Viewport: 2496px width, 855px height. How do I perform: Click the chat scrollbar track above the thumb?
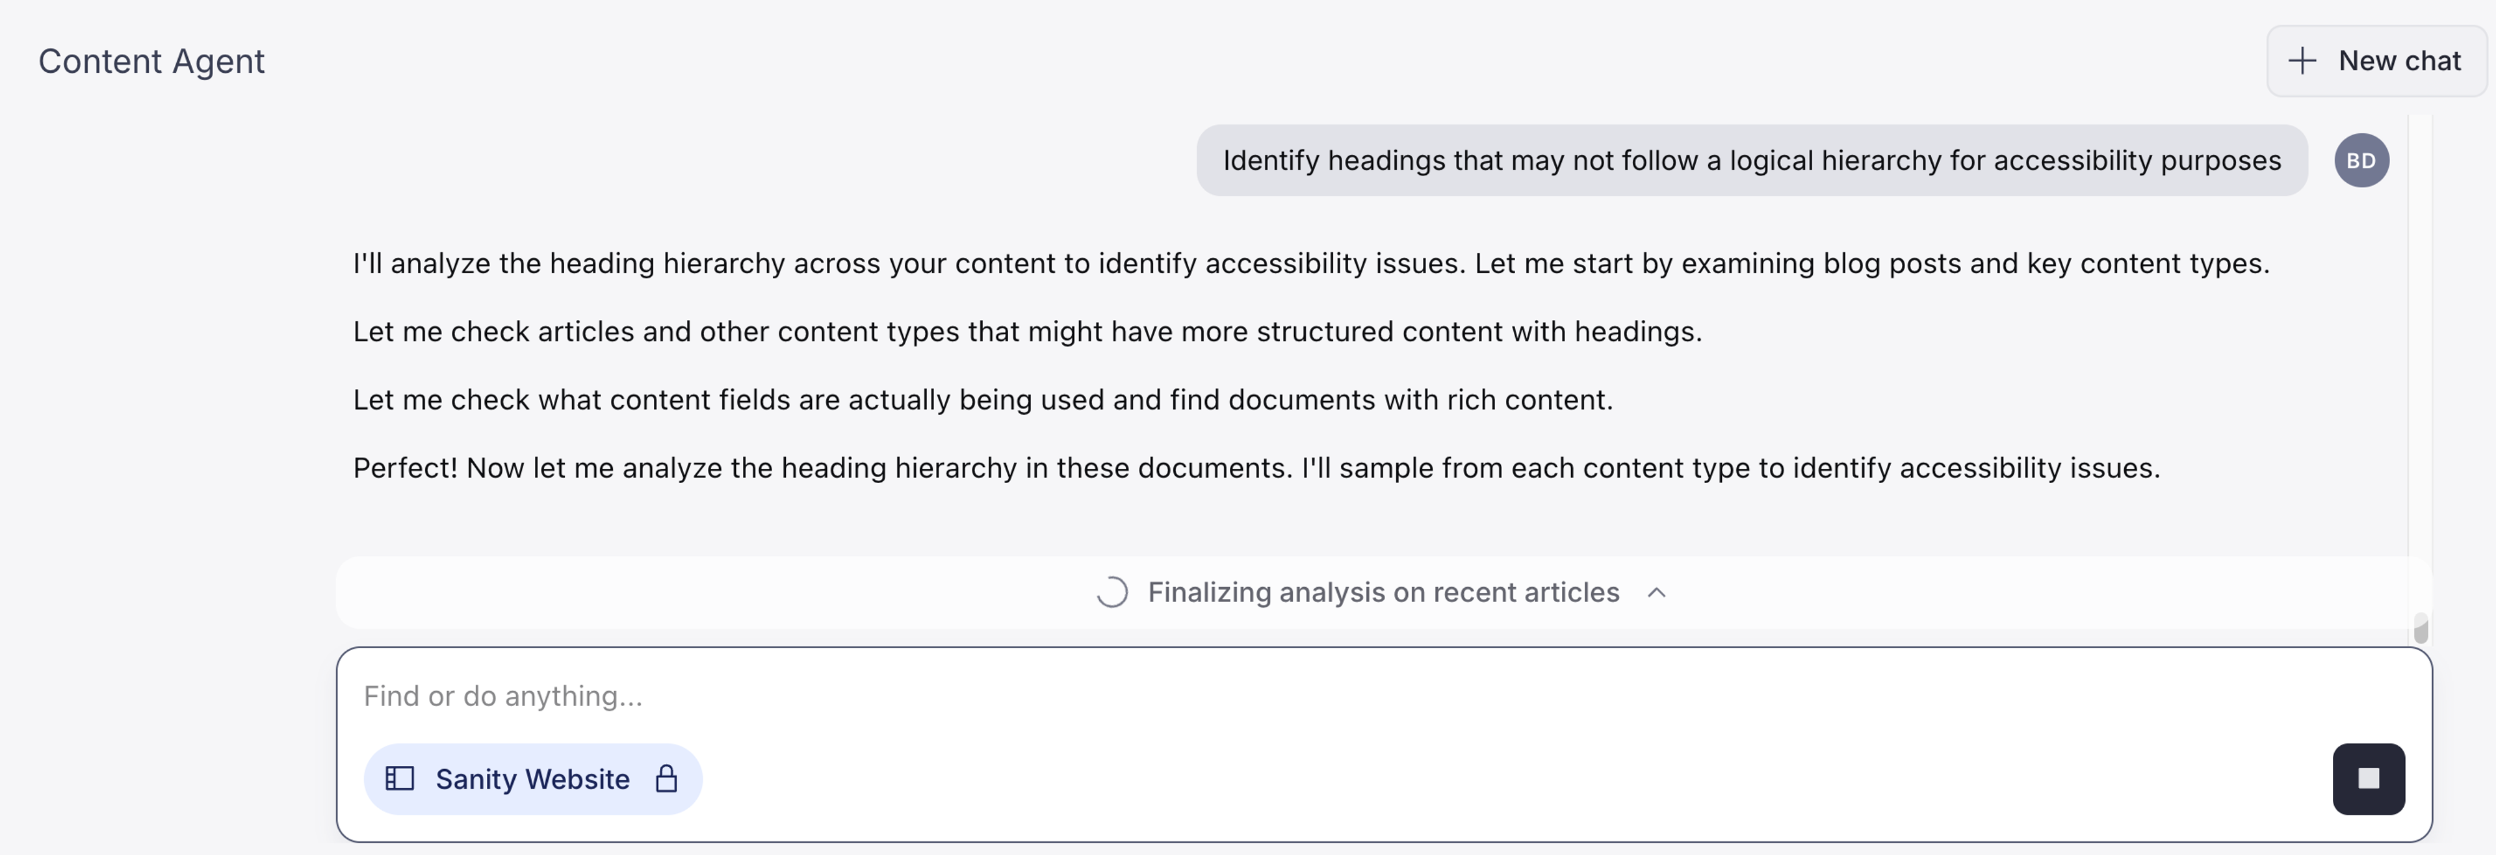2421,363
